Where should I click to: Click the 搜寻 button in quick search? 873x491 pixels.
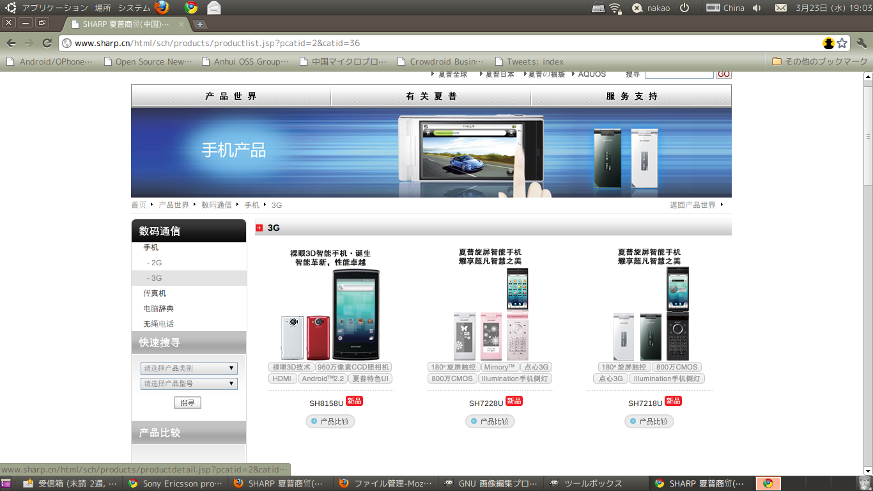(x=187, y=403)
